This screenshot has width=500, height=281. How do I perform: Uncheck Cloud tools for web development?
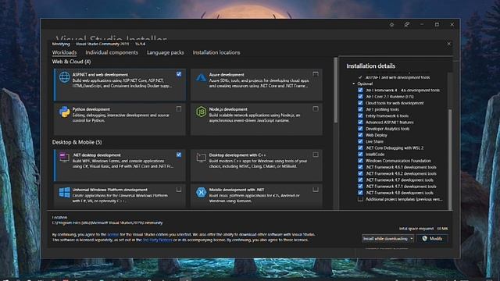(360, 103)
